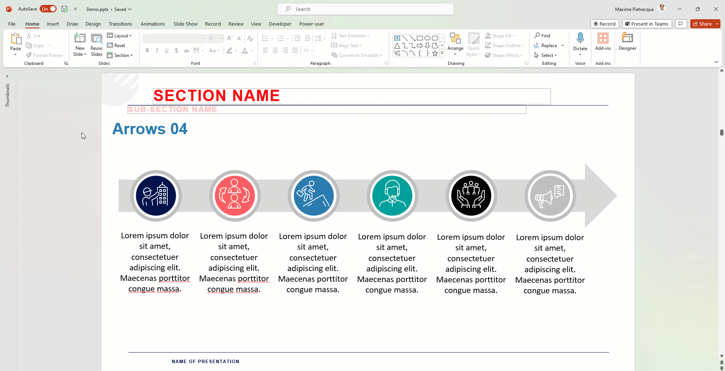Click the Present in Teams button
Image resolution: width=725 pixels, height=371 pixels.
click(647, 24)
